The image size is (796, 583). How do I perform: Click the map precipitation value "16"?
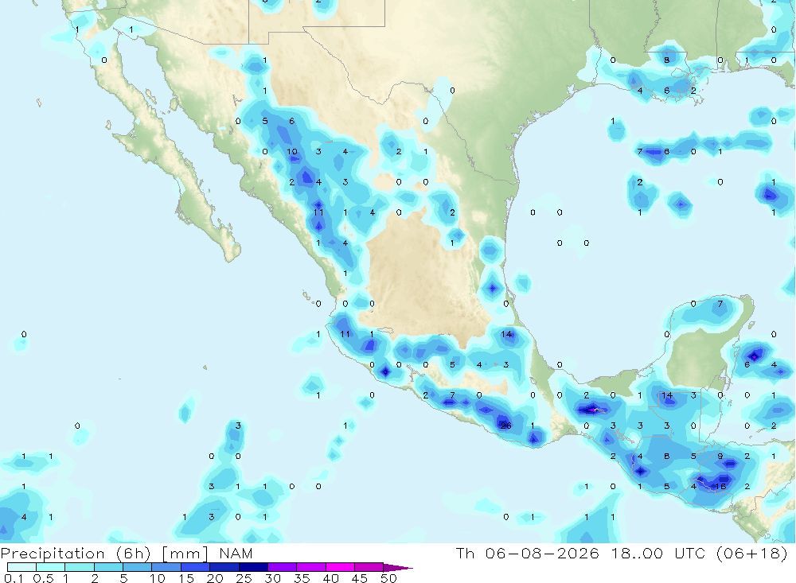(720, 486)
